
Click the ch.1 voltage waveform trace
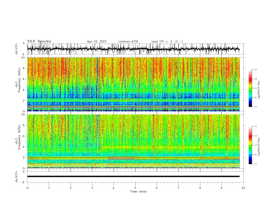(x=133, y=49)
